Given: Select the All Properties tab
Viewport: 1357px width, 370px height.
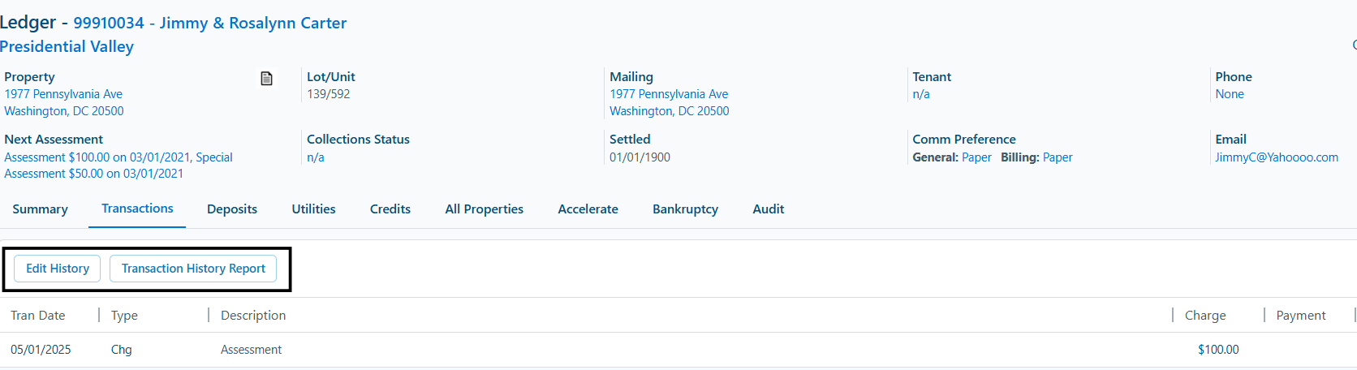Looking at the screenshot, I should click(x=485, y=209).
